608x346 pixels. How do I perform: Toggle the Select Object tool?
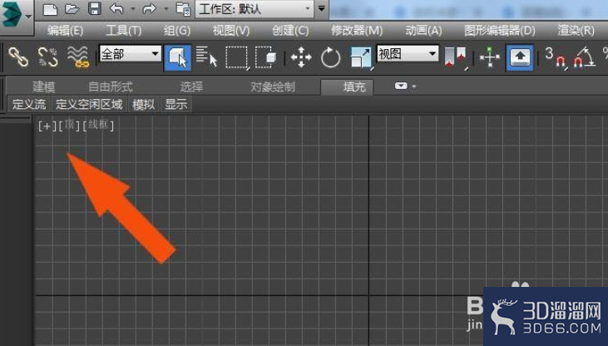pos(178,57)
